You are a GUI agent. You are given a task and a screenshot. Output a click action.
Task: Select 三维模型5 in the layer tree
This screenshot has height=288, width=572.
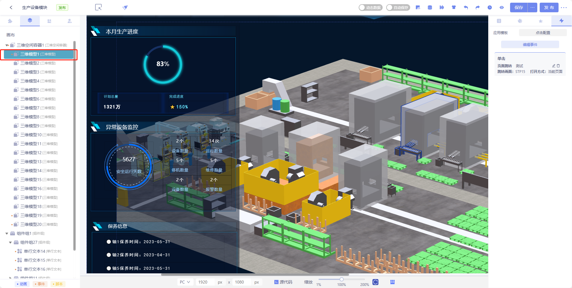pos(39,90)
